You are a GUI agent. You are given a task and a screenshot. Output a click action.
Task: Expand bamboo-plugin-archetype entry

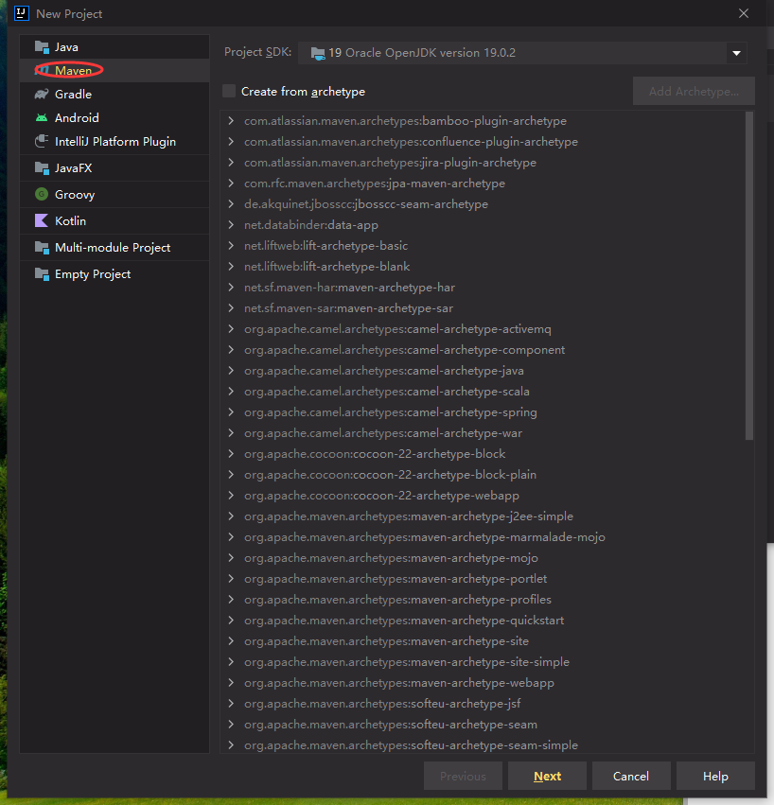(231, 121)
